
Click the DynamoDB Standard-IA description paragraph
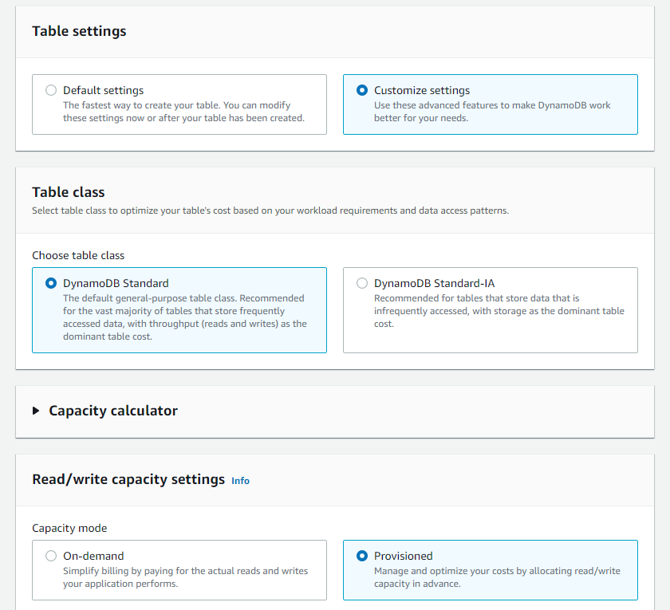tap(499, 311)
